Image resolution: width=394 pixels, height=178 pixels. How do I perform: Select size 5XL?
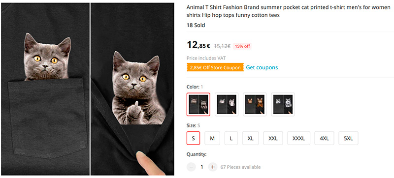pyautogui.click(x=348, y=138)
